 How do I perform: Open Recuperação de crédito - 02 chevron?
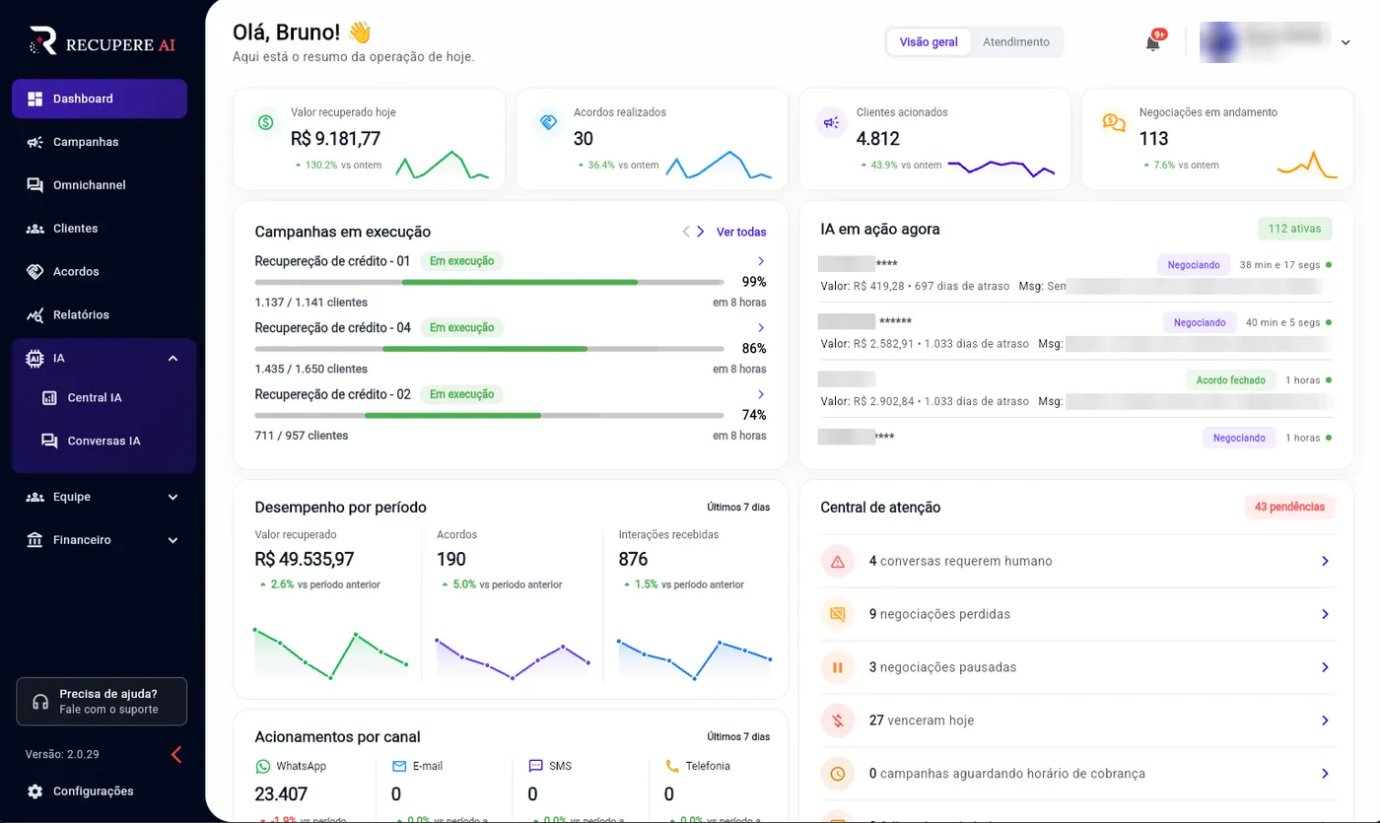coord(761,394)
